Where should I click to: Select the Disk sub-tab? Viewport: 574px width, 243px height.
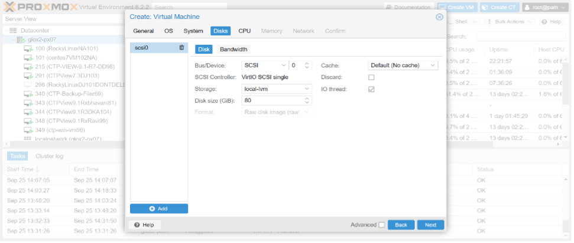pos(203,50)
